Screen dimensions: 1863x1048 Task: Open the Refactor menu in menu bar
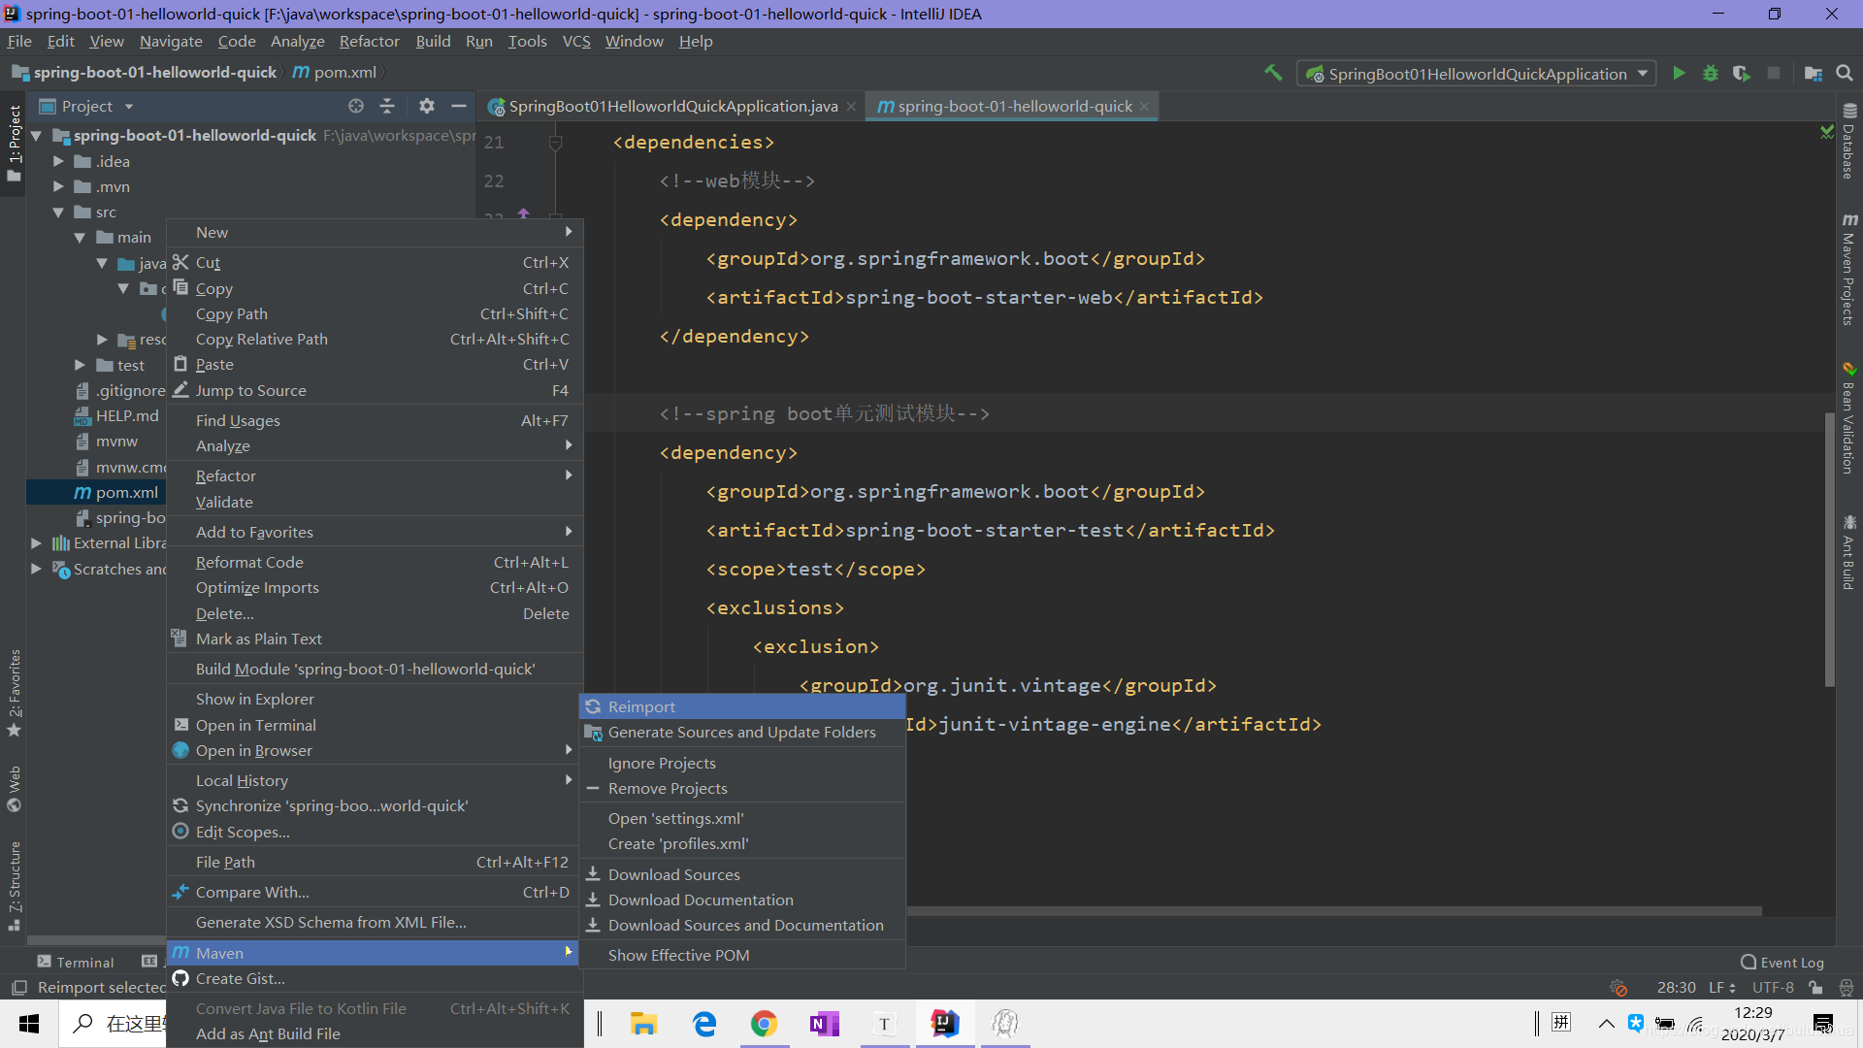369,41
